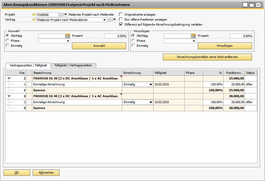Open the Vertrag dropdown list
The image size is (265, 181).
[105, 20]
